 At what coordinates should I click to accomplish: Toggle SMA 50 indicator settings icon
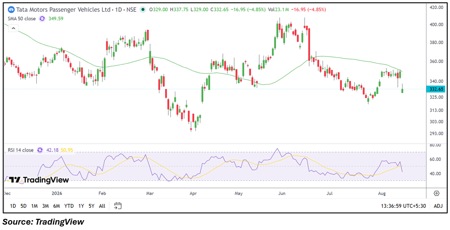click(x=42, y=19)
